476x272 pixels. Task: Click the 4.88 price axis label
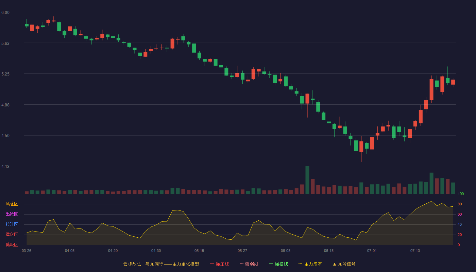[x=5, y=105]
